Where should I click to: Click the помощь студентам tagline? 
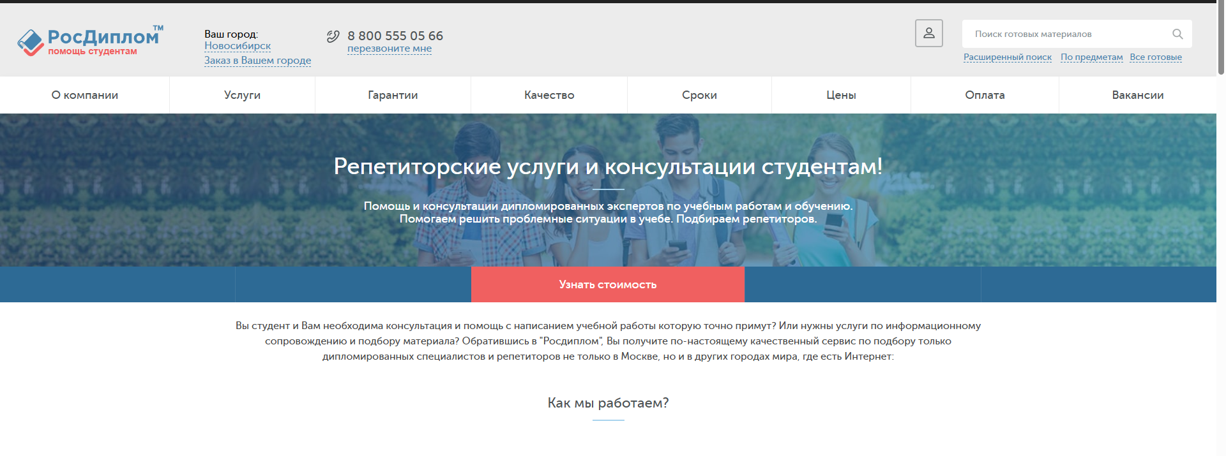click(93, 51)
